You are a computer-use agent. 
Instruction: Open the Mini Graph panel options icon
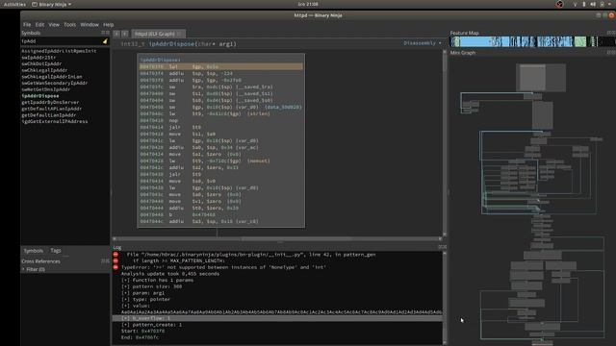click(x=611, y=53)
